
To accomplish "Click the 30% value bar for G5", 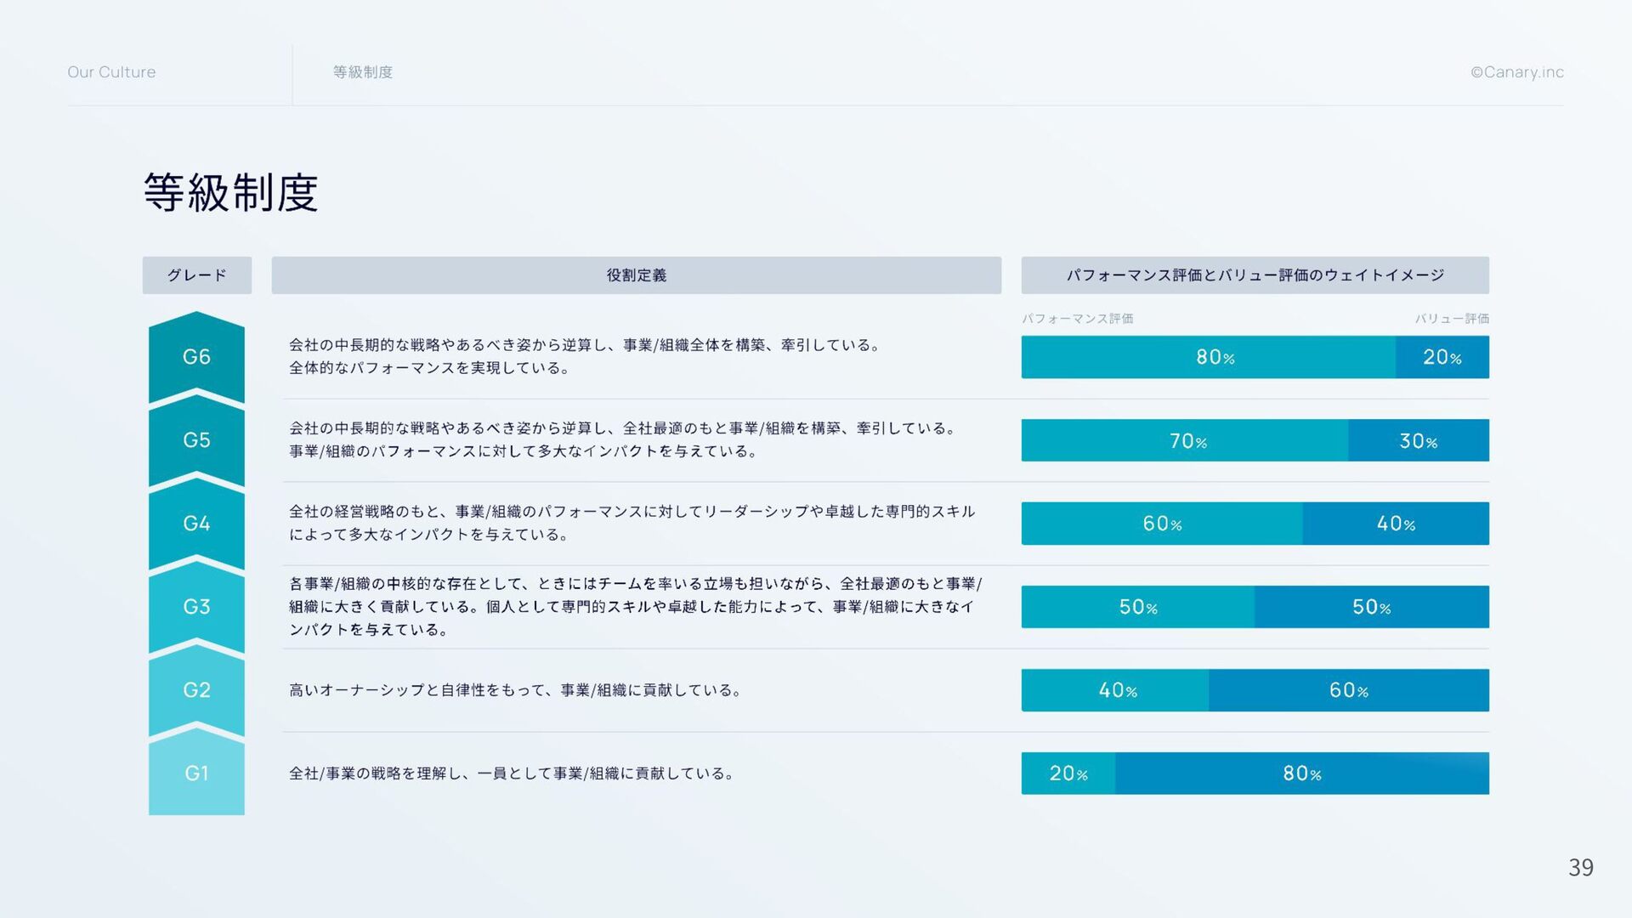I will [1418, 440].
